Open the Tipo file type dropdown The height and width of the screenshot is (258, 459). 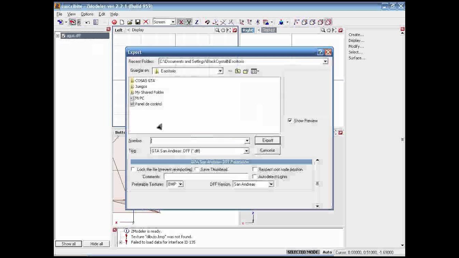click(246, 151)
